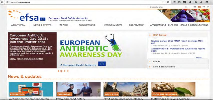Reload the page with the refresh icon
The height and width of the screenshot is (100, 213).
168,2
